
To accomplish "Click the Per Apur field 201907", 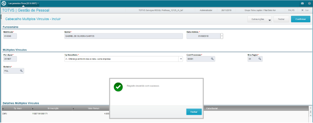I will pos(10,59).
